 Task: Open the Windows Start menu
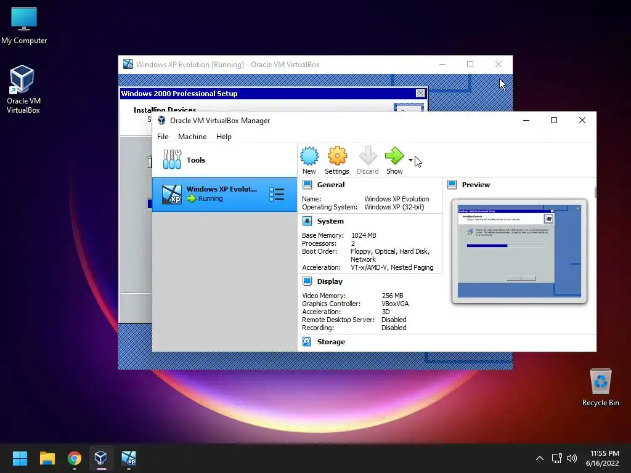pyautogui.click(x=20, y=458)
